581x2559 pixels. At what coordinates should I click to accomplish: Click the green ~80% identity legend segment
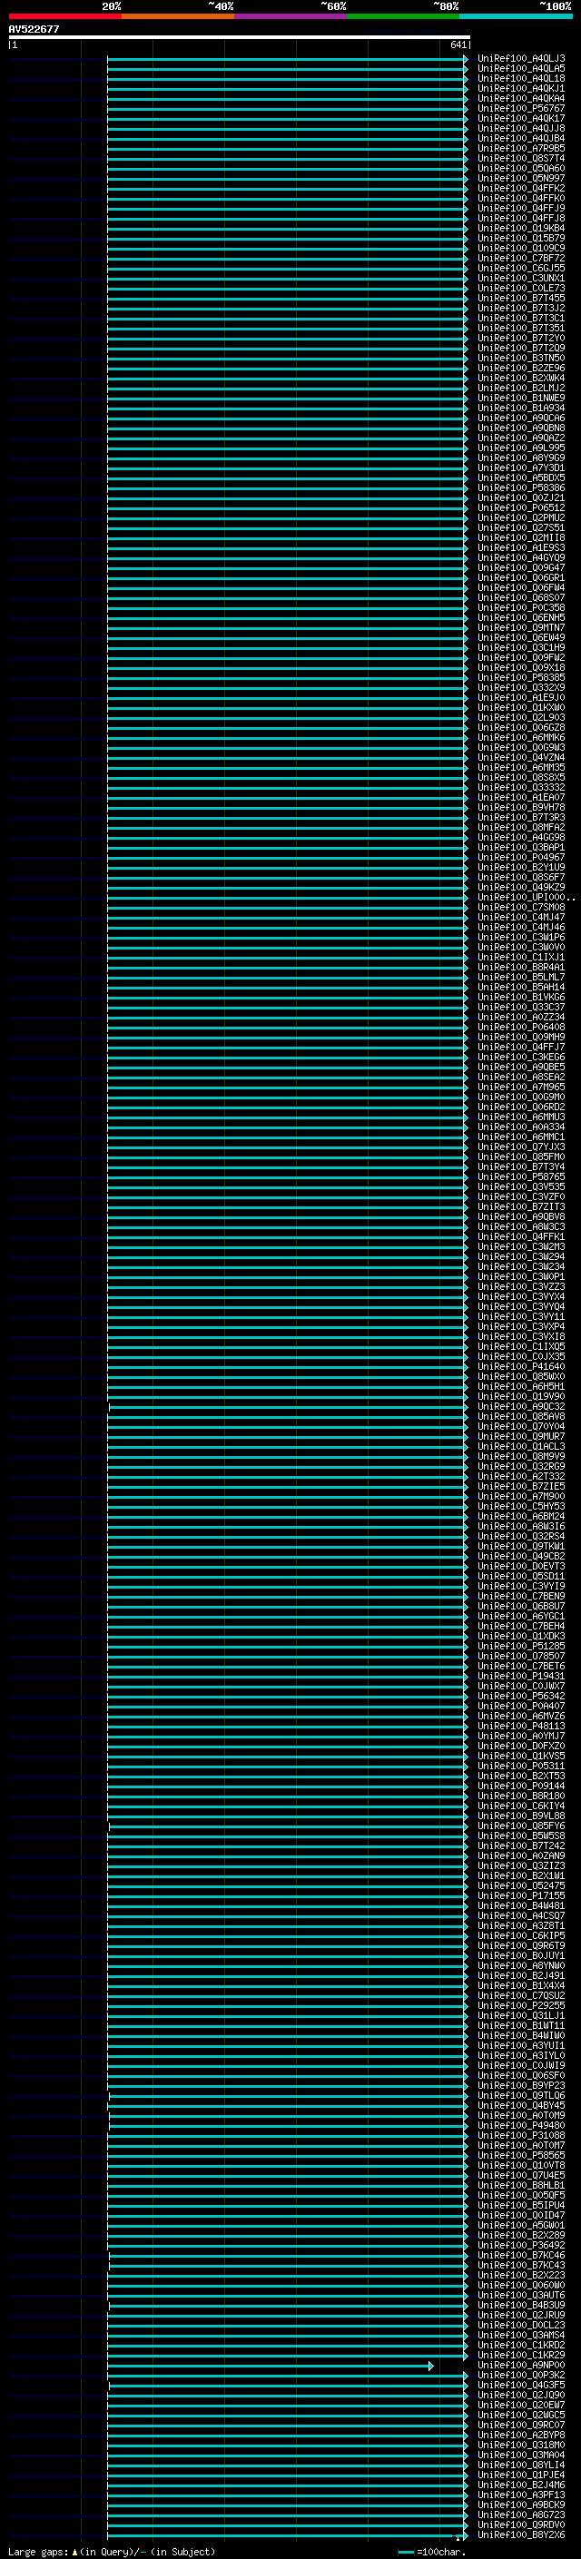tap(403, 17)
